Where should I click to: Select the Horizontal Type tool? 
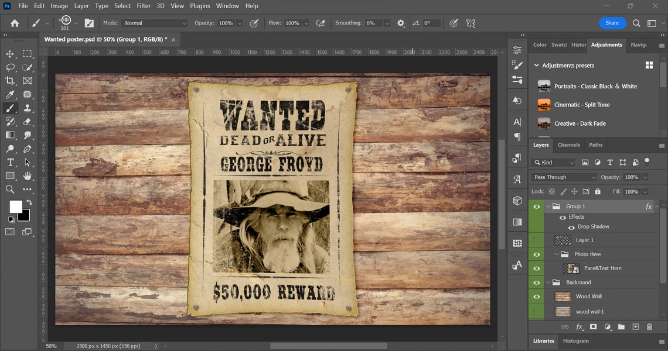[x=9, y=162]
